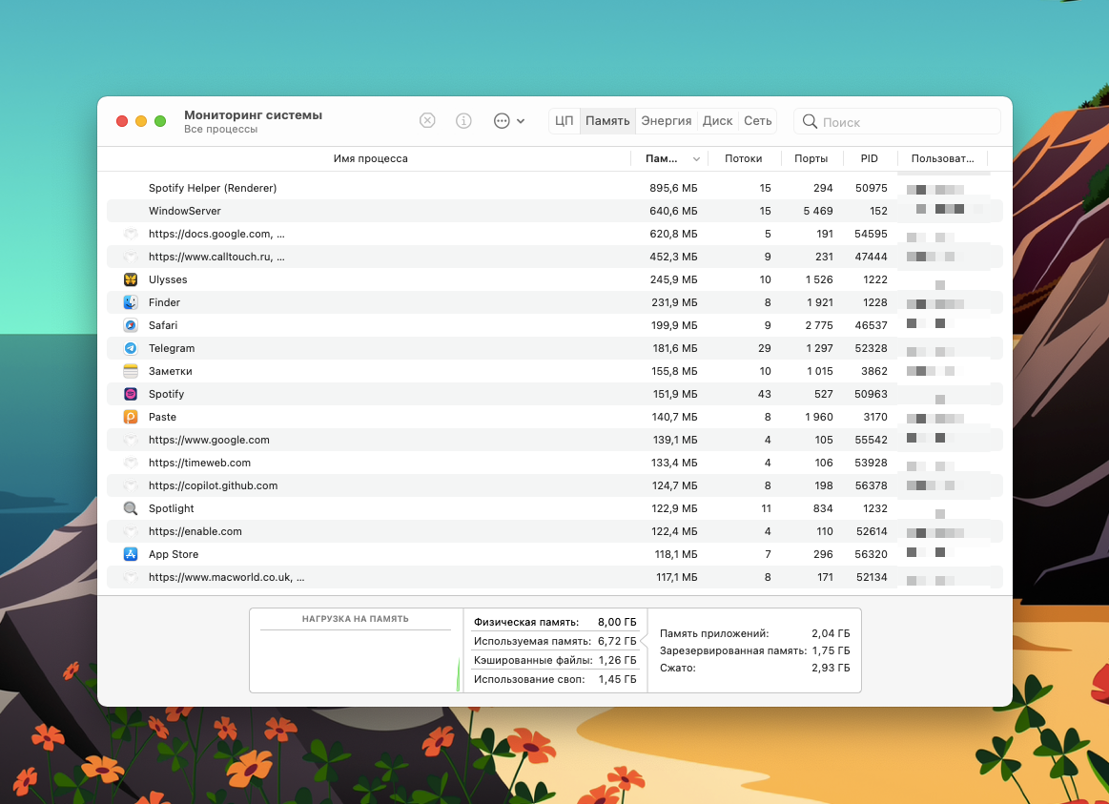Select the https://timeweb.com process name
The width and height of the screenshot is (1109, 804).
199,463
